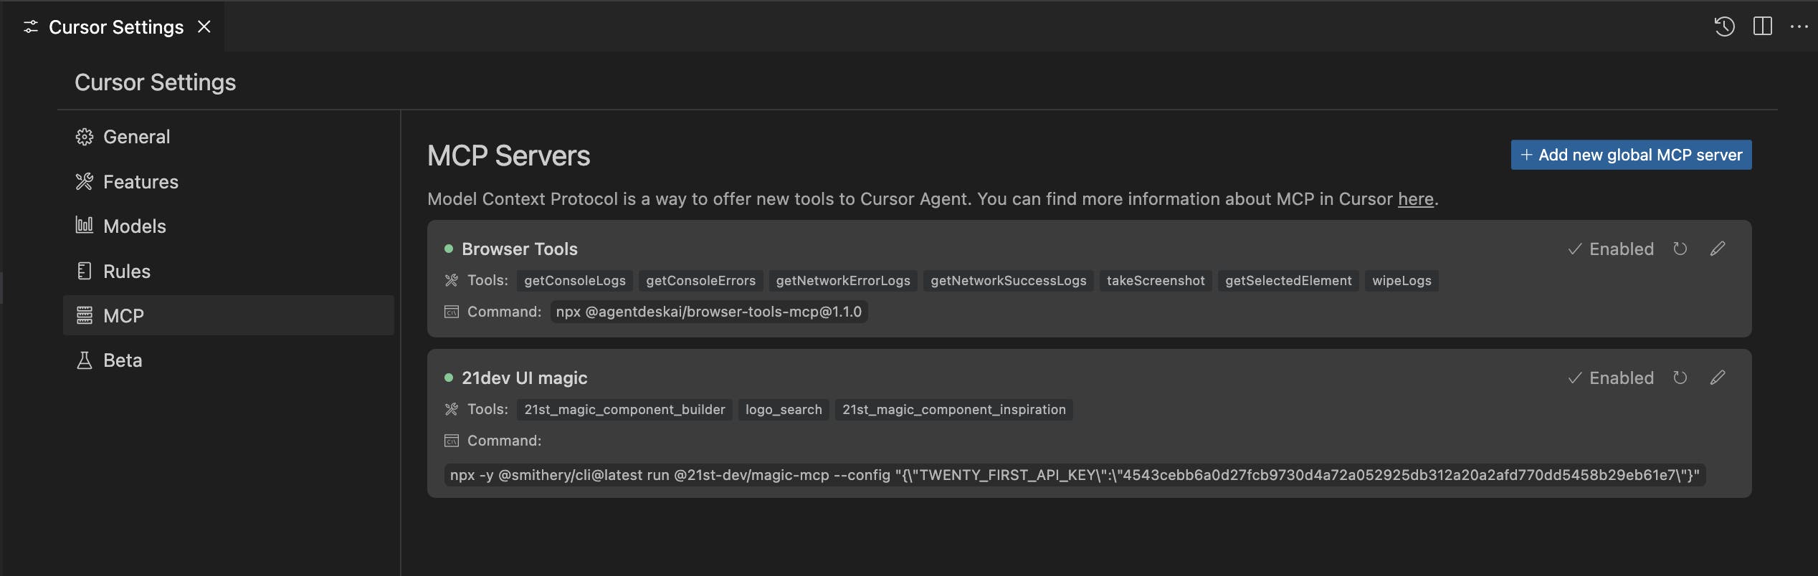Close the Cursor Settings tab

204,27
